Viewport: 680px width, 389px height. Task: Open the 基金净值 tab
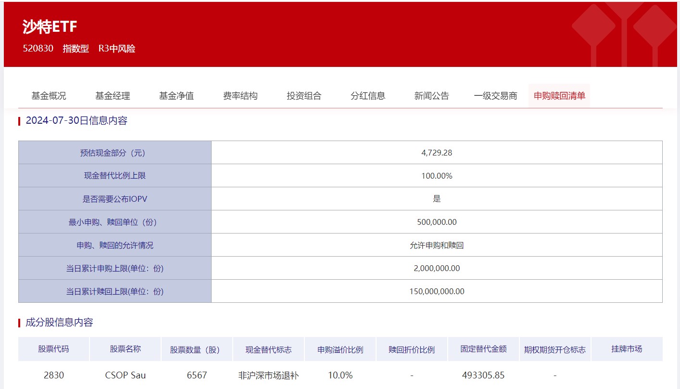[176, 96]
